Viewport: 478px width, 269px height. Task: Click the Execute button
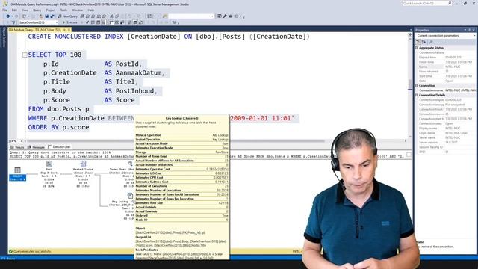[x=69, y=22]
